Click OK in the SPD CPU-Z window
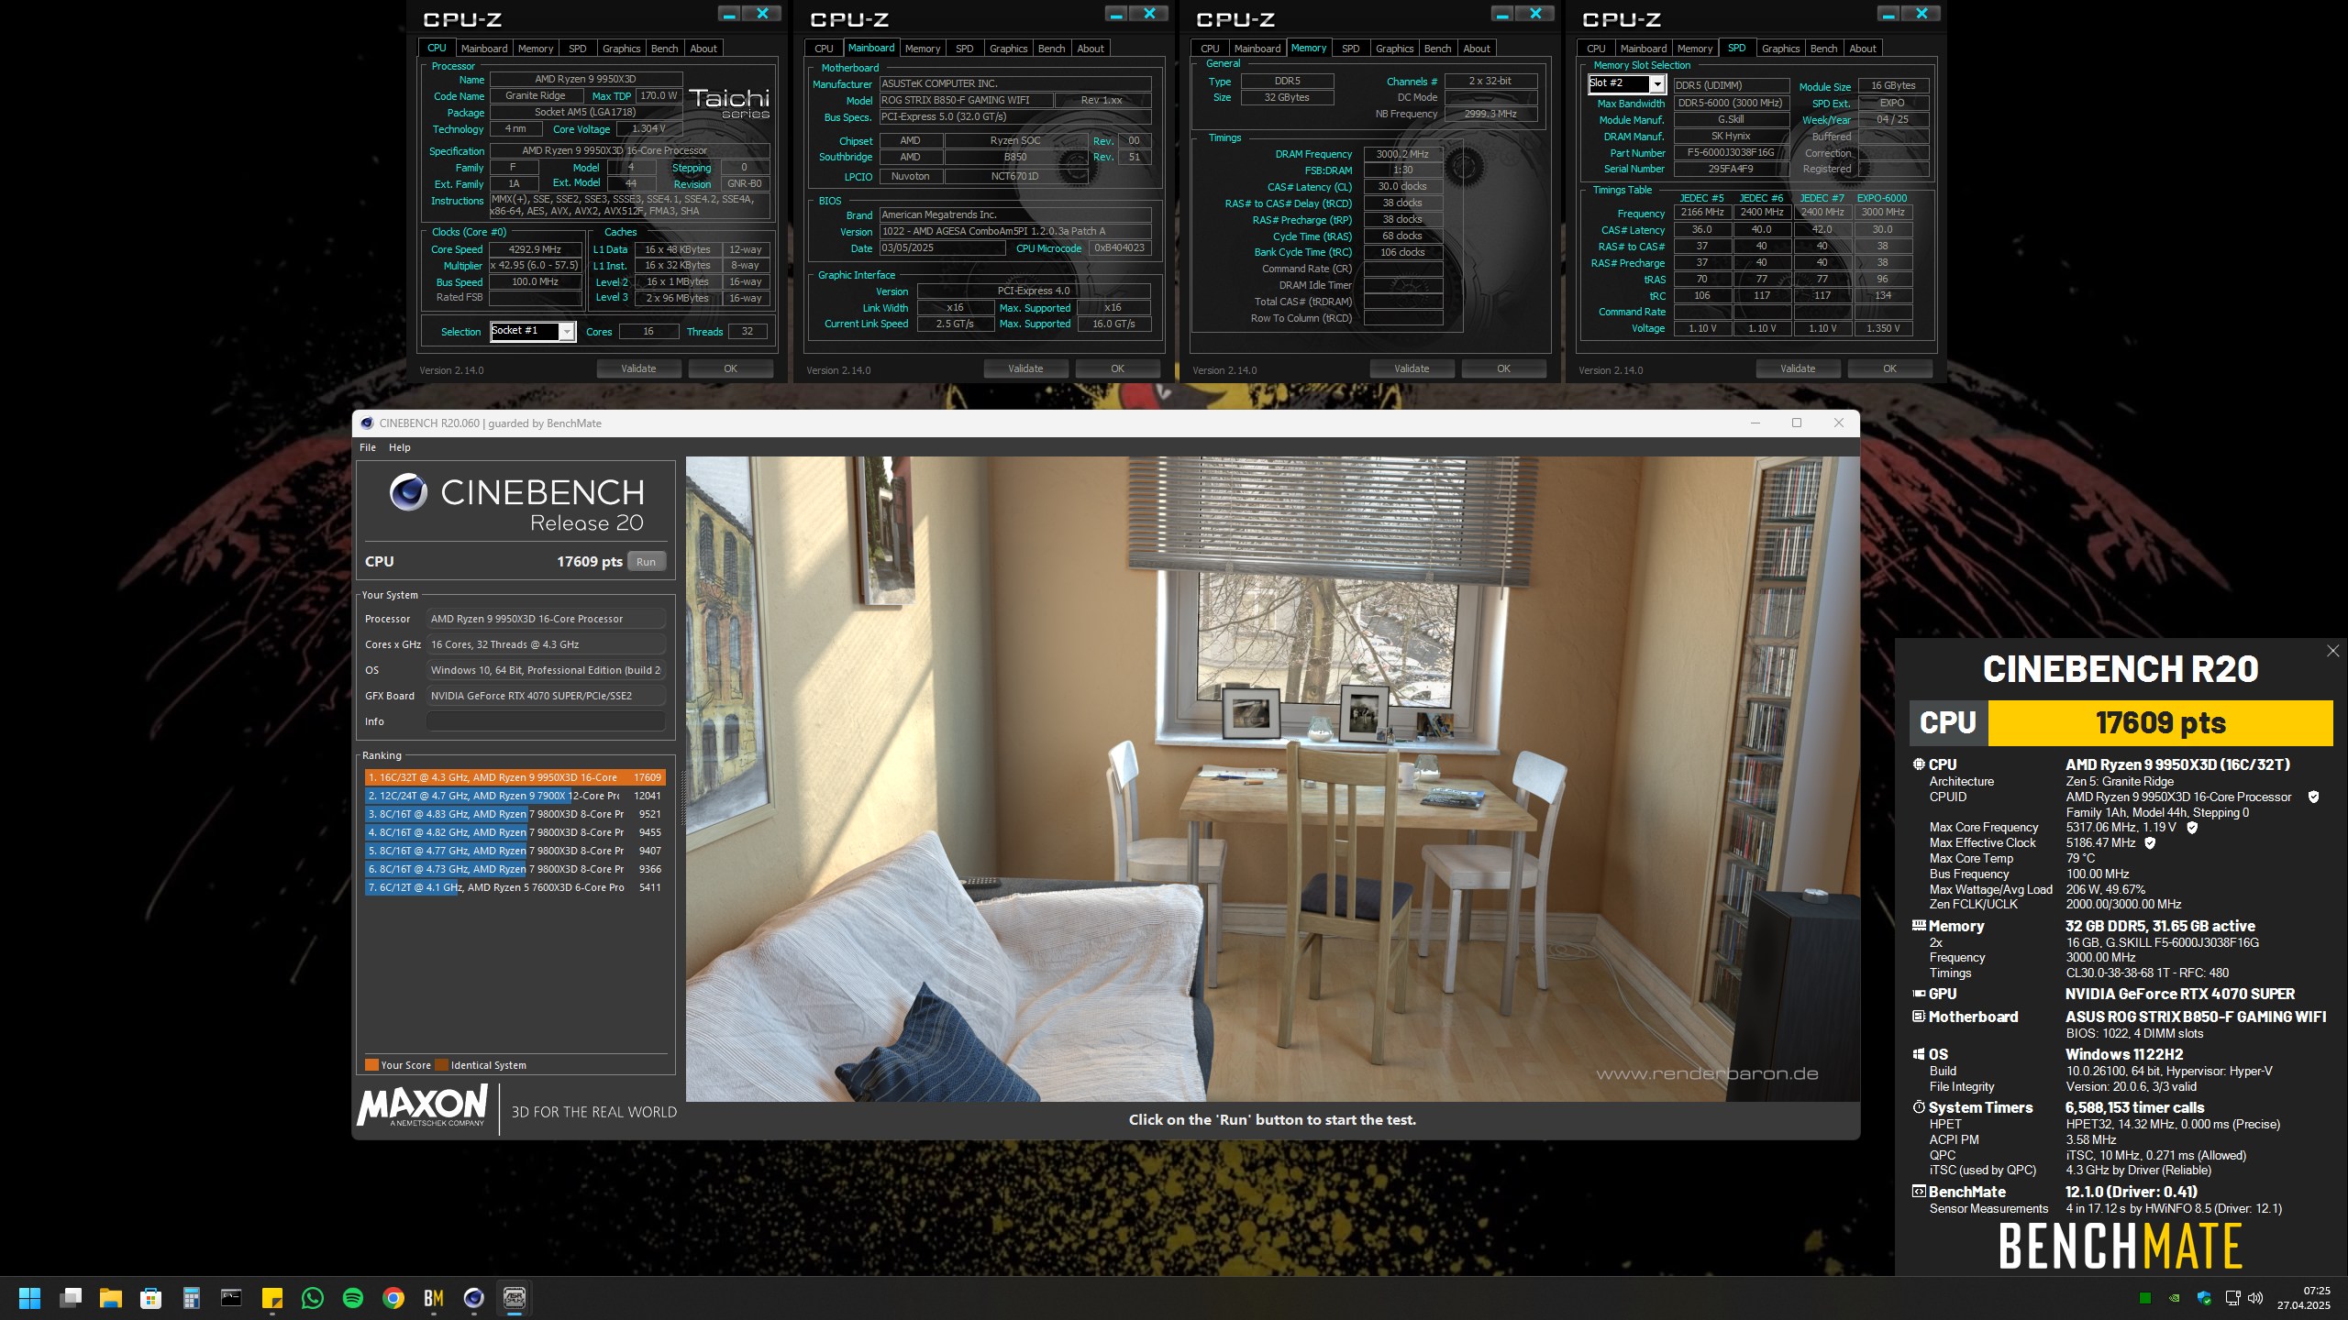 (x=1889, y=368)
